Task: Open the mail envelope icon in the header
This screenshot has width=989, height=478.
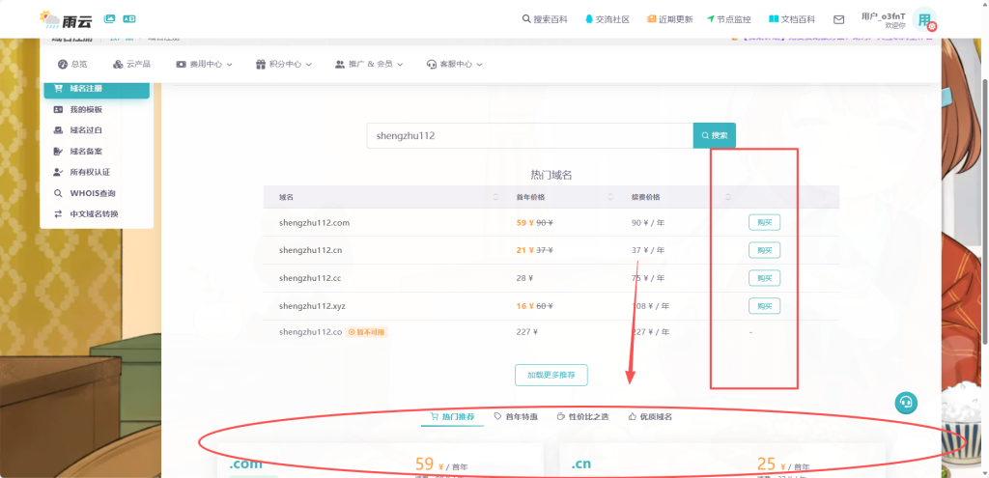Action: pyautogui.click(x=838, y=19)
